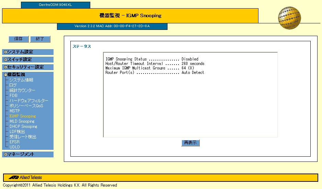Collapse the 機器監視 menu minus icon
The image size is (322, 189).
click(x=5, y=75)
